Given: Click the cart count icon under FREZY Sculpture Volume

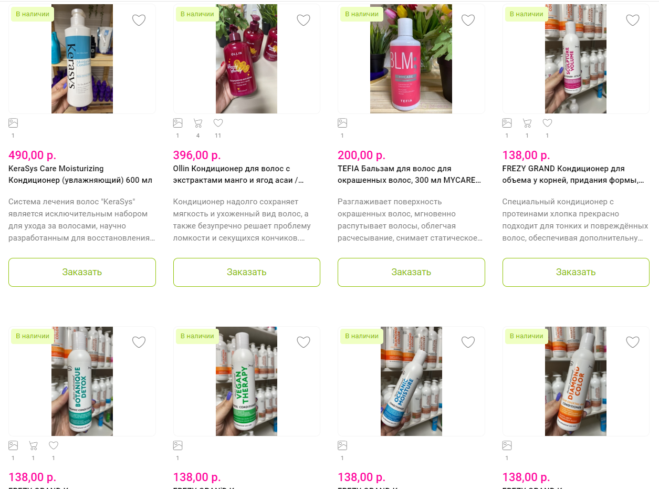Looking at the screenshot, I should point(527,123).
